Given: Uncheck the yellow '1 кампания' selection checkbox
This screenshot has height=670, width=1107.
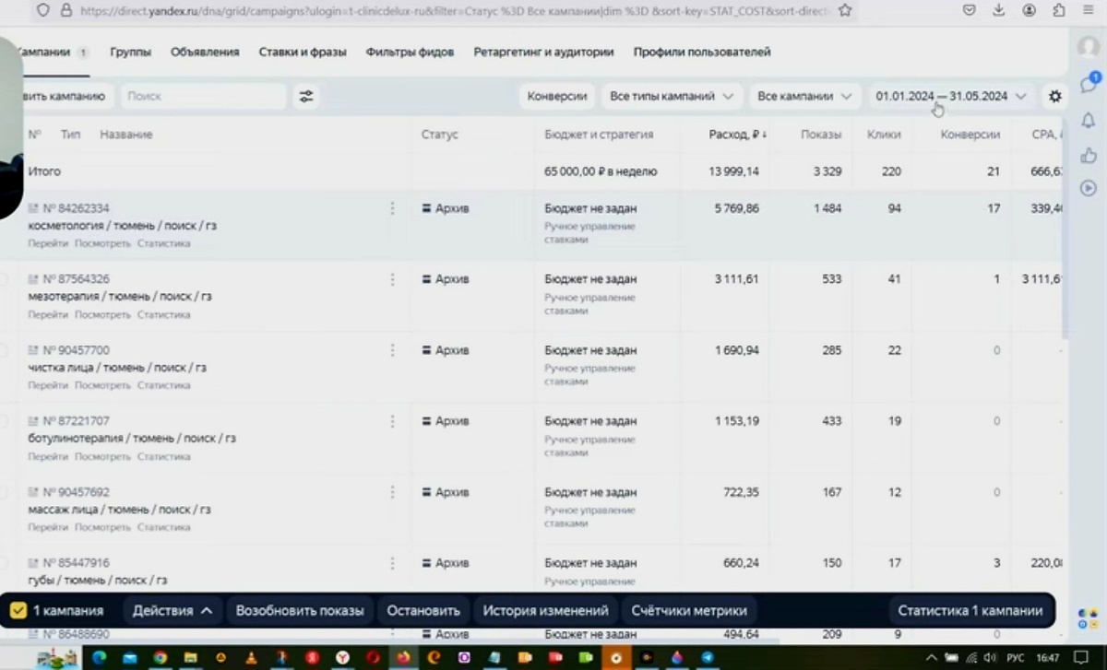Looking at the screenshot, I should pos(18,610).
